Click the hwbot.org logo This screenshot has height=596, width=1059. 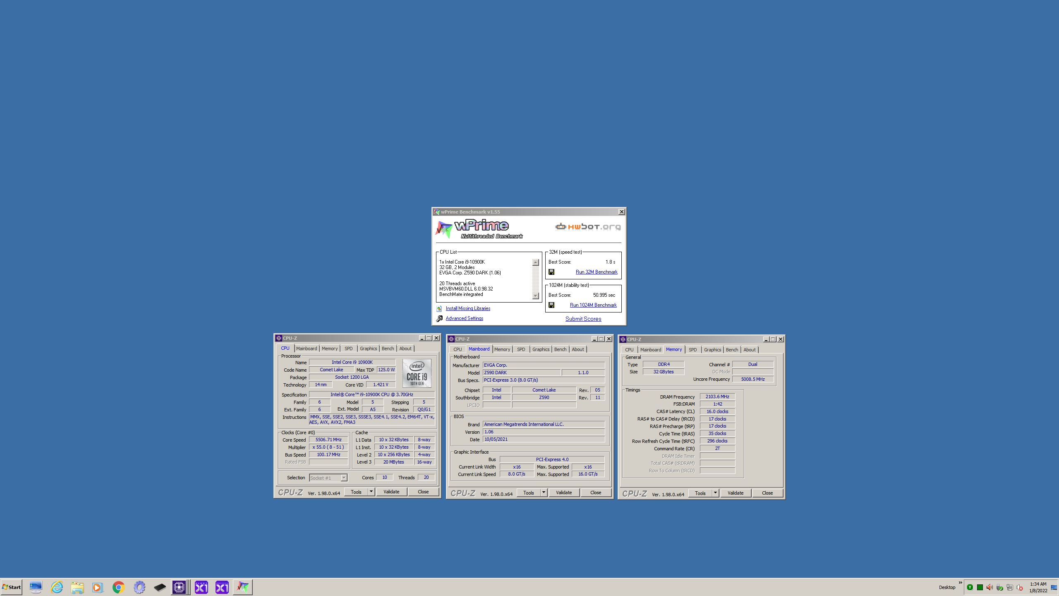587,227
